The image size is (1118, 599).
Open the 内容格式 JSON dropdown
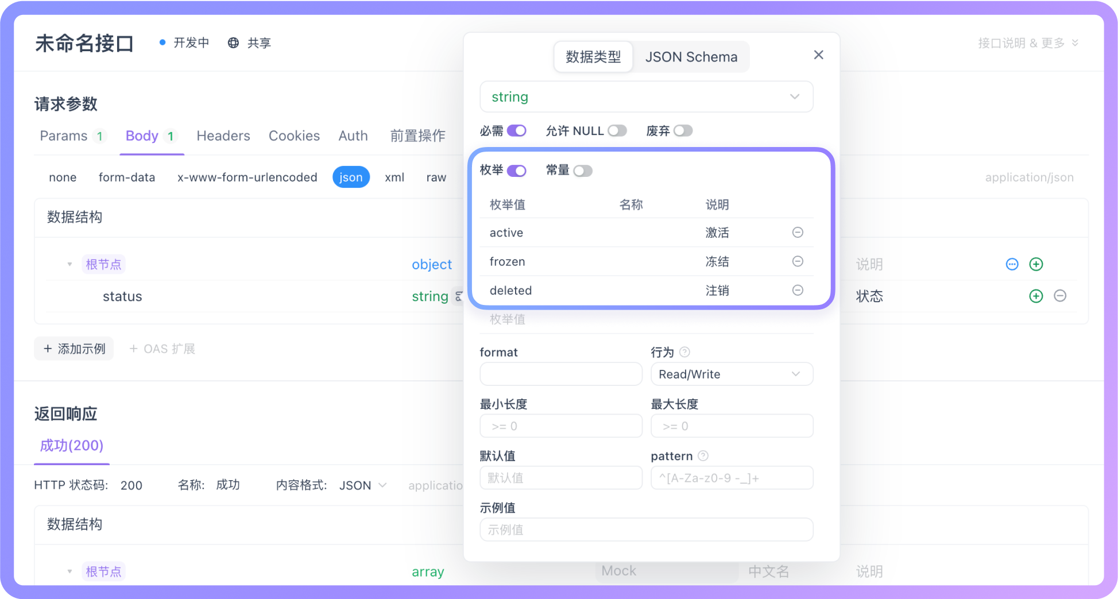(x=363, y=486)
